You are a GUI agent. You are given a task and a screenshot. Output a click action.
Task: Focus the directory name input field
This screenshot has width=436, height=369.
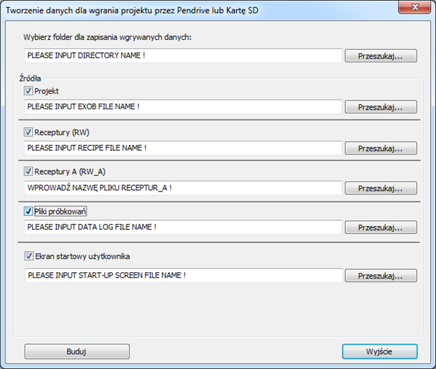[x=183, y=55]
